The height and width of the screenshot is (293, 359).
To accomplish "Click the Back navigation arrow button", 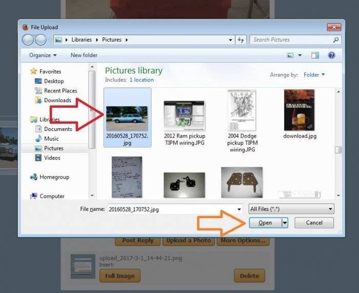I will (28, 40).
